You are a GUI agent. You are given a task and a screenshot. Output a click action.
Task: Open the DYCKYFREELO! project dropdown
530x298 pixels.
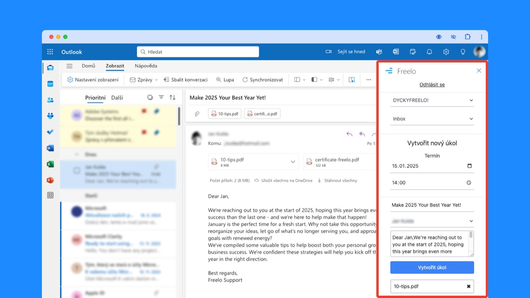point(432,100)
